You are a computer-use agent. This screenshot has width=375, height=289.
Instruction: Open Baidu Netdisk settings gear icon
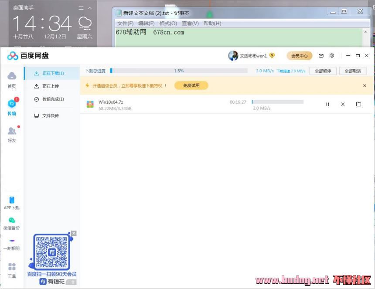(x=332, y=55)
